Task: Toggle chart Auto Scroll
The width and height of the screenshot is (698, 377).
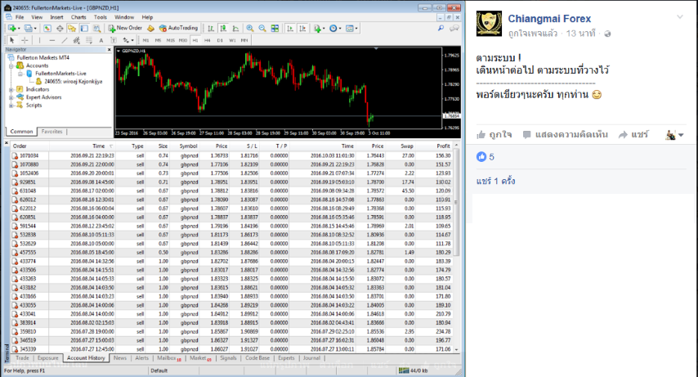Action: pos(290,28)
